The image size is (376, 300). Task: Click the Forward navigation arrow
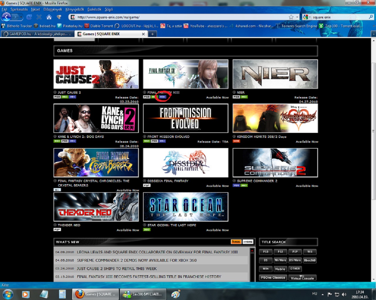click(x=15, y=17)
